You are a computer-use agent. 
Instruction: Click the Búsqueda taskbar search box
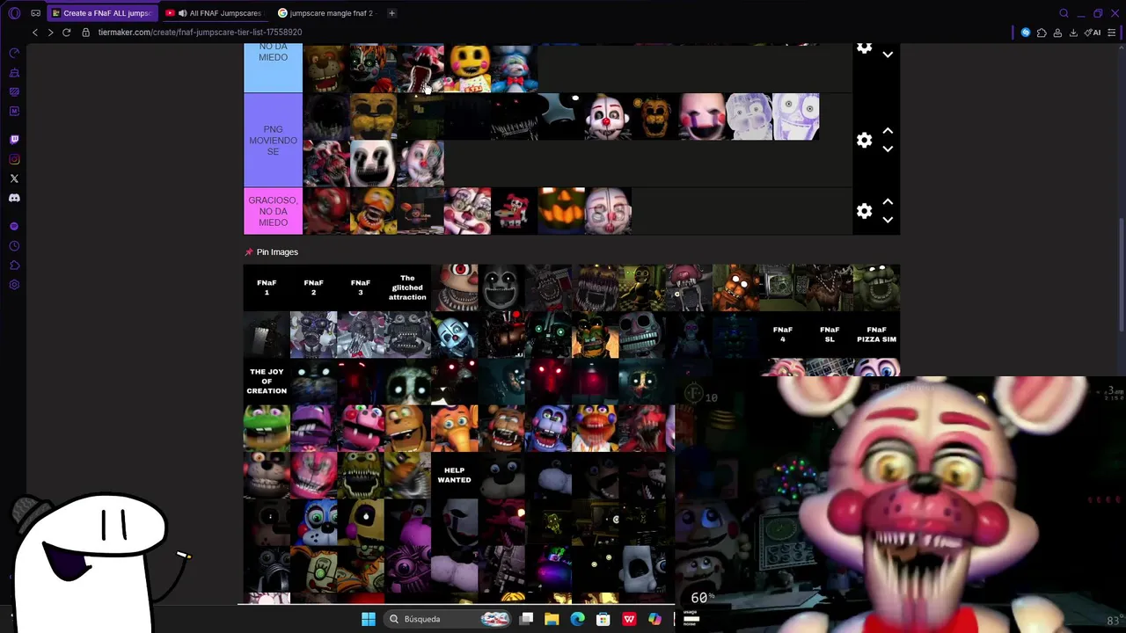(449, 619)
